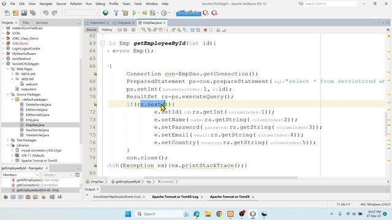Toggle Bookmark icon in editor toolbar

(185, 30)
